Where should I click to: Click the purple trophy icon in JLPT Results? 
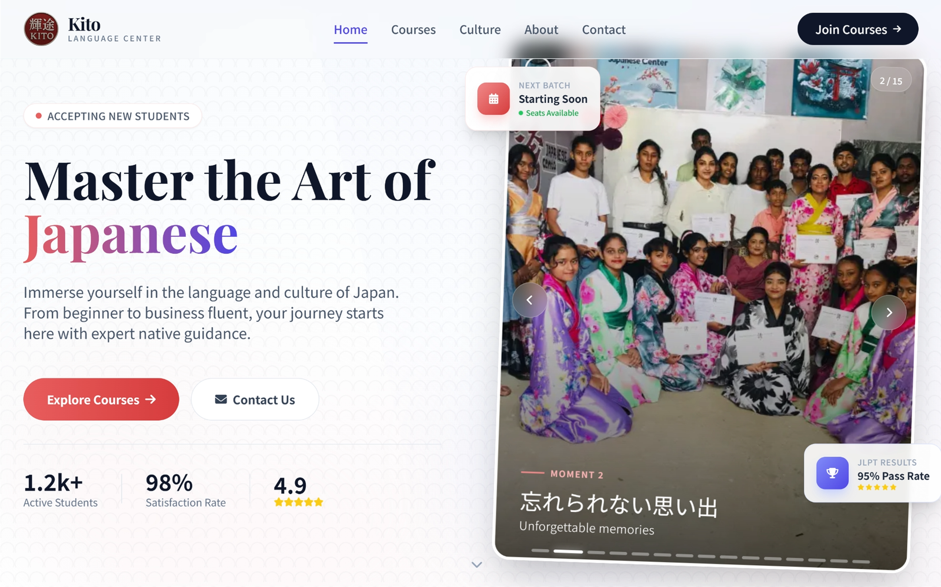(x=832, y=473)
